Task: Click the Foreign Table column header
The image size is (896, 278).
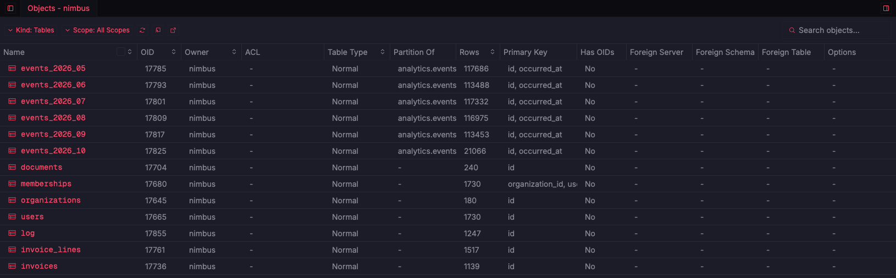Action: pyautogui.click(x=791, y=52)
